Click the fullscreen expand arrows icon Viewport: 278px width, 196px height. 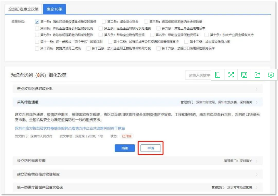pos(231,75)
